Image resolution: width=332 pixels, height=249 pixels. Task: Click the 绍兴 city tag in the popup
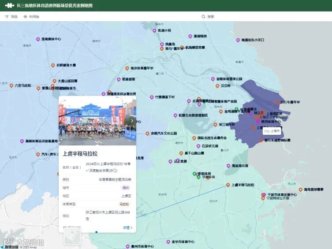pyautogui.click(x=126, y=188)
